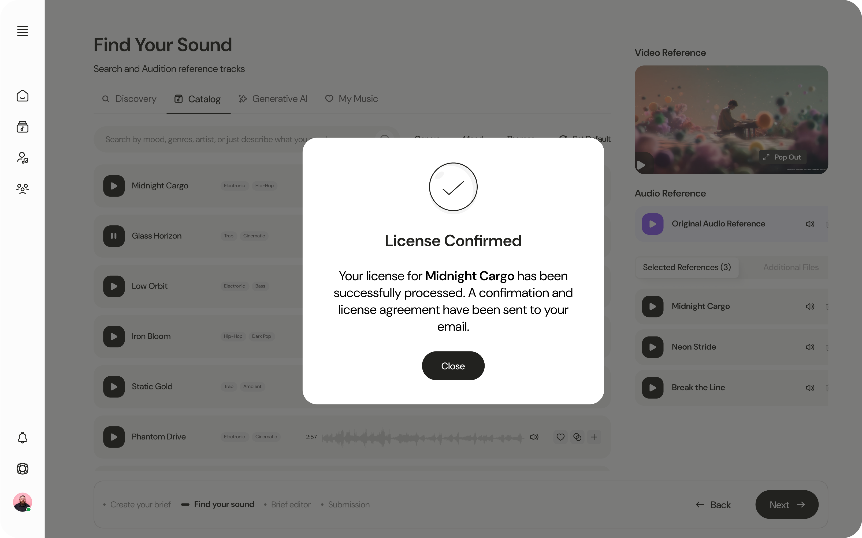This screenshot has height=538, width=862.
Task: Open the music archive sidebar icon
Action: [x=23, y=127]
